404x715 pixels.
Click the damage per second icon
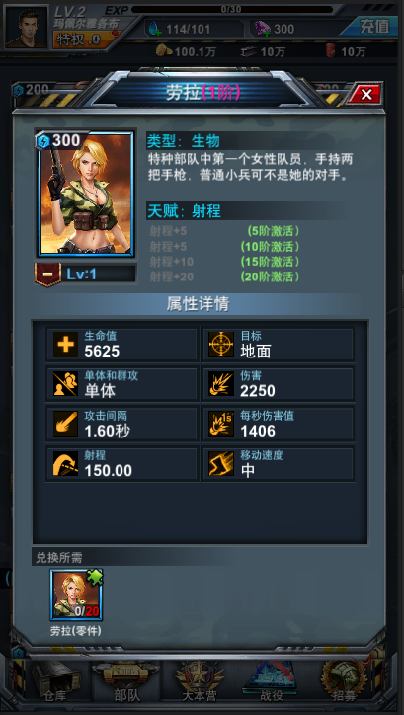tap(221, 424)
